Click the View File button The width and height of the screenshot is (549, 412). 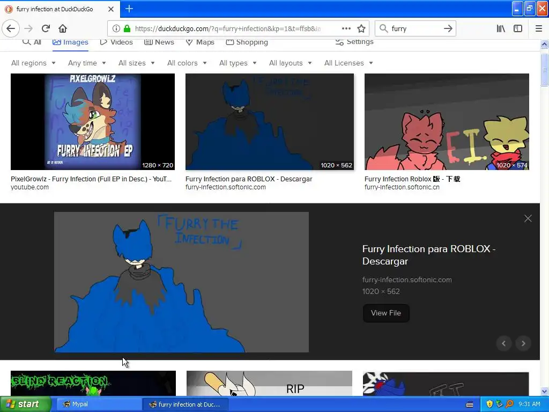click(386, 313)
